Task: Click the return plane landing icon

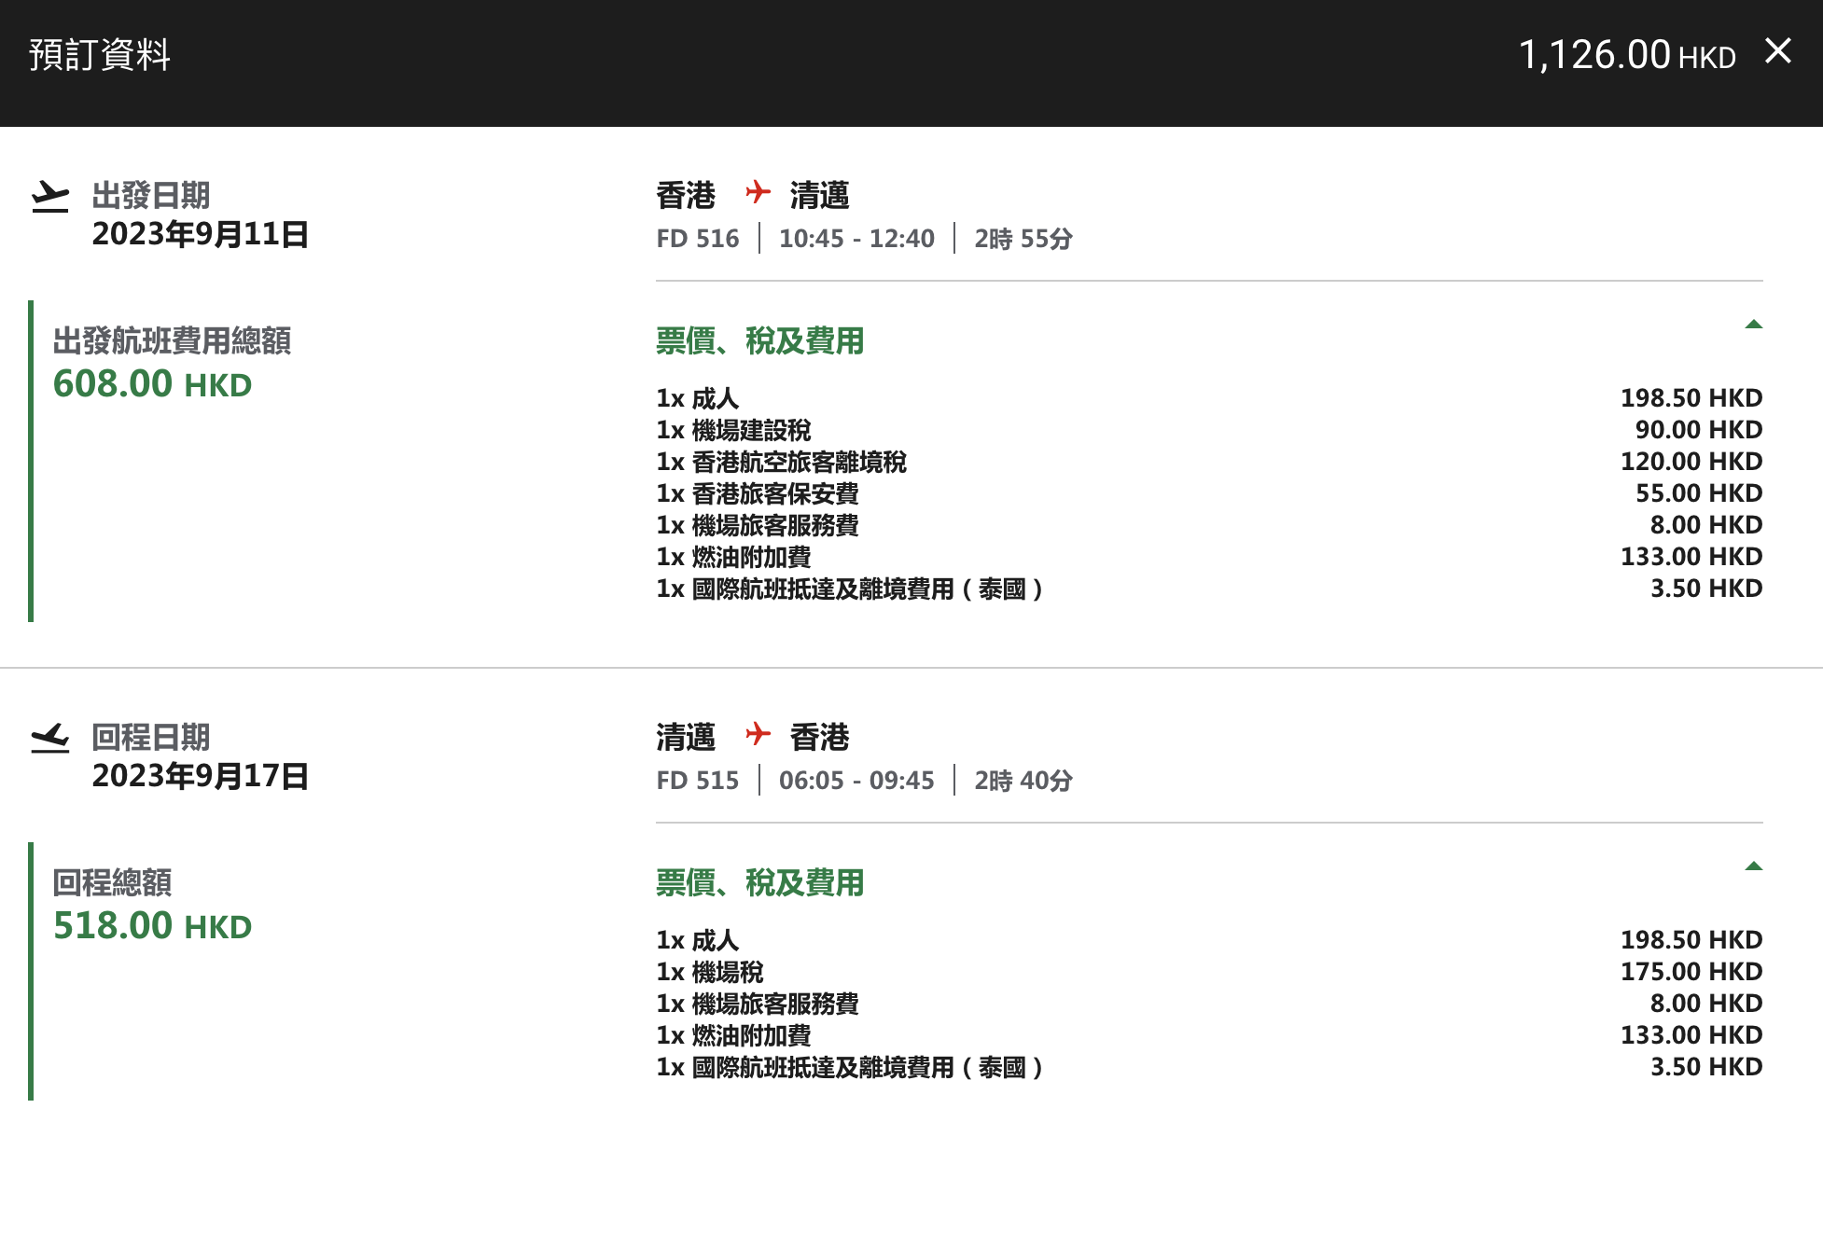Action: 50,738
